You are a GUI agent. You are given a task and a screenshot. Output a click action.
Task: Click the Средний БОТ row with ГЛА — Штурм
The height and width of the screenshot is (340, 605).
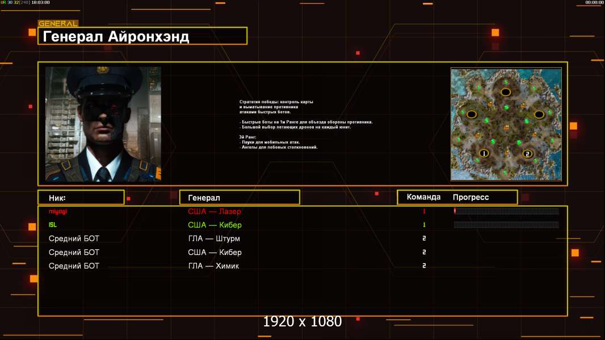tap(302, 239)
